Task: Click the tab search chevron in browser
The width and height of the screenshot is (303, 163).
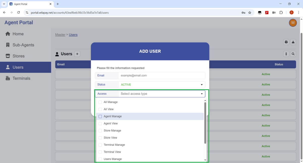Action: [4, 4]
